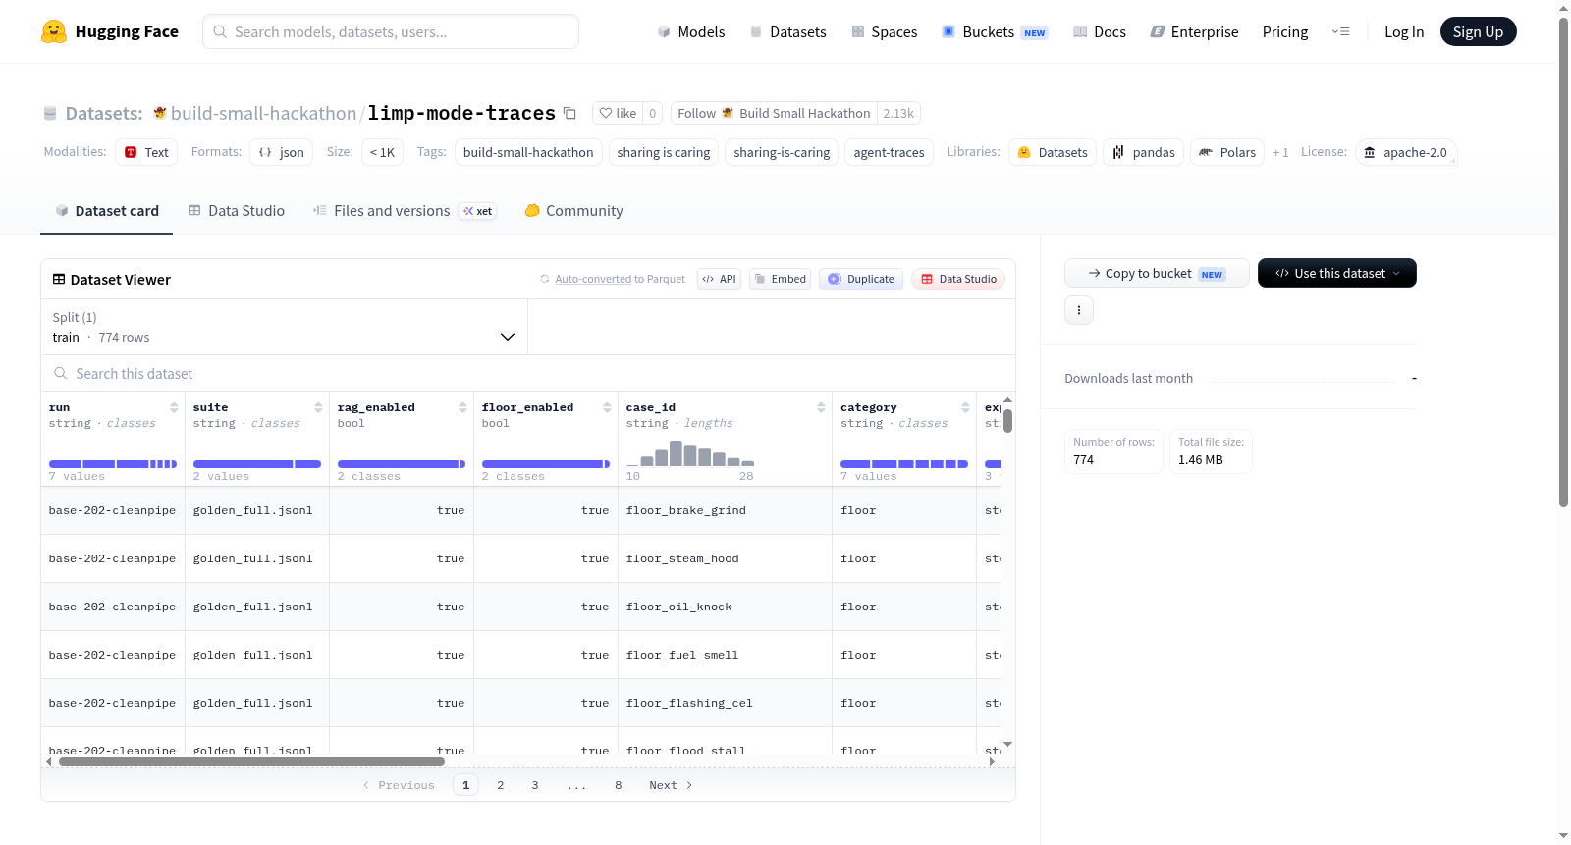Click the floor_steam_hood cell
Viewport: 1571px width, 845px height.
(725, 558)
